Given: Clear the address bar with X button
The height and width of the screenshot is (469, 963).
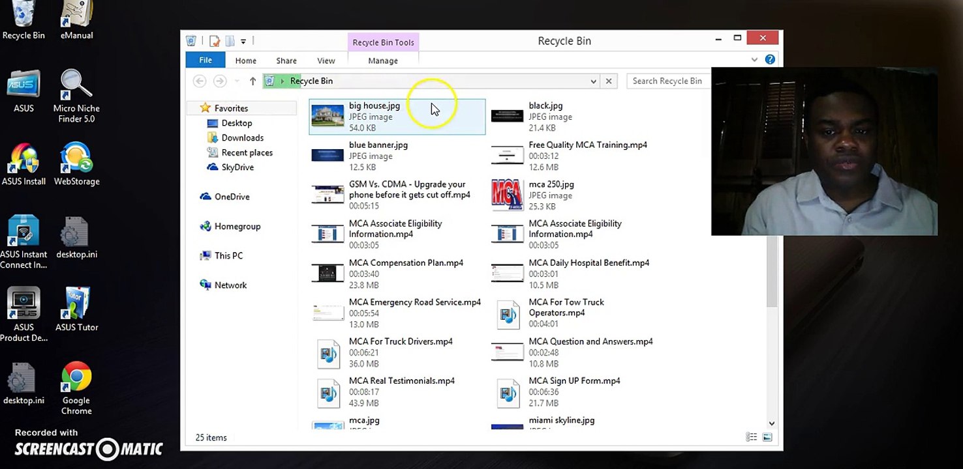Looking at the screenshot, I should pos(609,81).
